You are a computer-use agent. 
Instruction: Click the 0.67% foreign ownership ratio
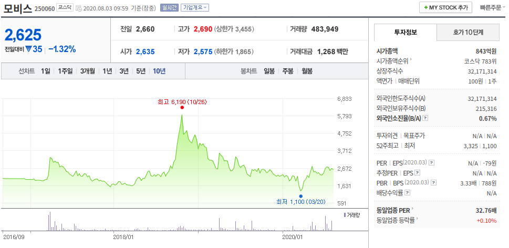tap(488, 118)
